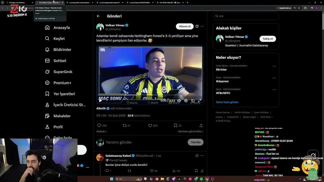Open Galatasaray Kalesi profile name
Image resolution: width=324 pixels, height=182 pixels.
pyautogui.click(x=118, y=156)
